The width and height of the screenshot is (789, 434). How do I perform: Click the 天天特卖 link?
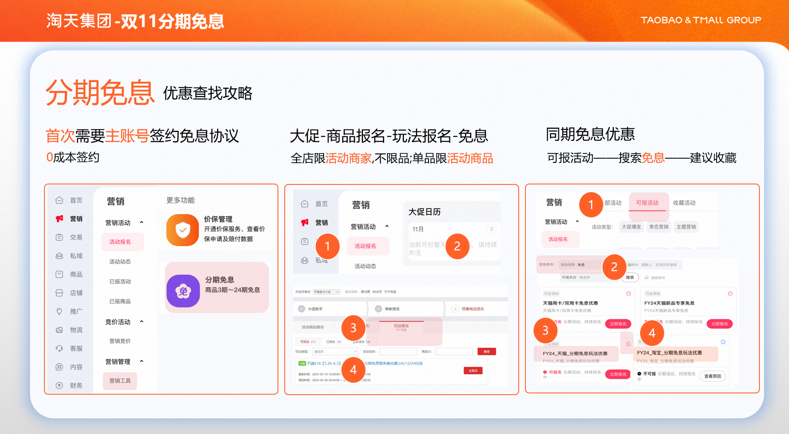point(390,292)
